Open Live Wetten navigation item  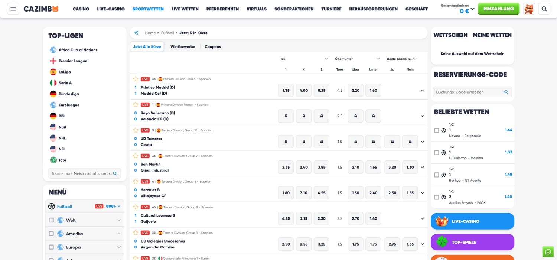coord(185,9)
